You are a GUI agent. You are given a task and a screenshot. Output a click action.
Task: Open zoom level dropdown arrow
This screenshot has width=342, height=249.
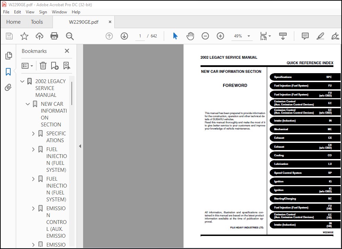coord(249,36)
